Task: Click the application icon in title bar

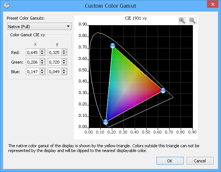Action: (7, 6)
